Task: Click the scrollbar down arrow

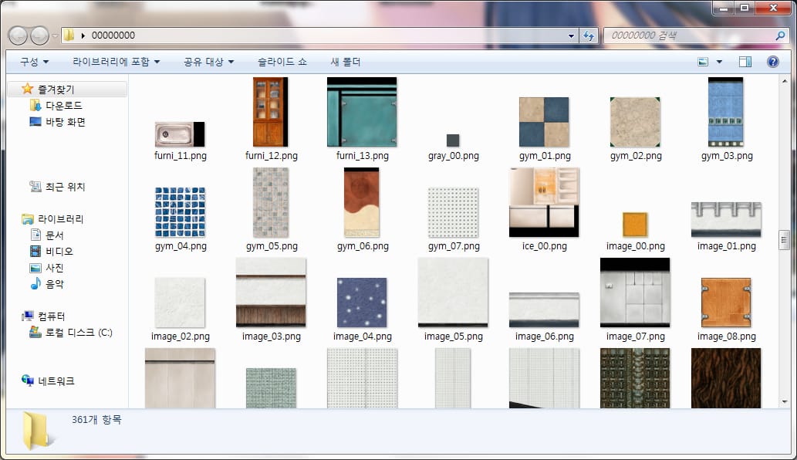Action: tap(784, 401)
